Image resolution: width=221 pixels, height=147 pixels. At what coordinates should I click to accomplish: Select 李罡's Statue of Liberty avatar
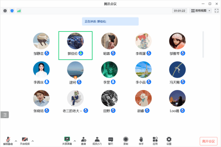[109, 69]
